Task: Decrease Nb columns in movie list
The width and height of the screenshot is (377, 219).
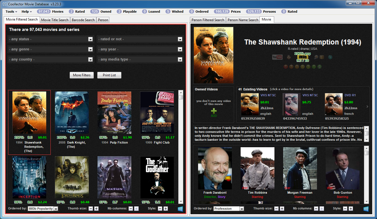Action: pos(131,209)
